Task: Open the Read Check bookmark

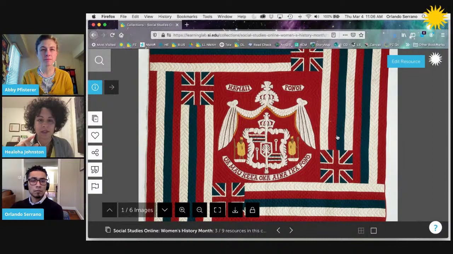Action: tap(260, 45)
